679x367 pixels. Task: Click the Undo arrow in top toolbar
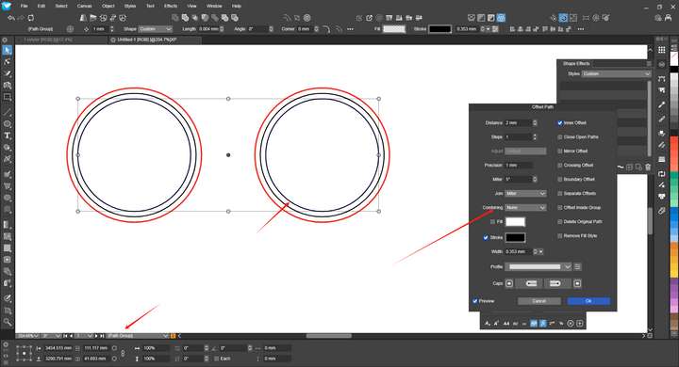[x=11, y=18]
